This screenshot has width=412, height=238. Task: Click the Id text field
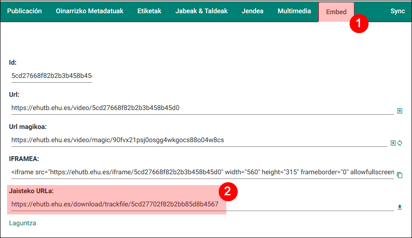click(x=51, y=76)
